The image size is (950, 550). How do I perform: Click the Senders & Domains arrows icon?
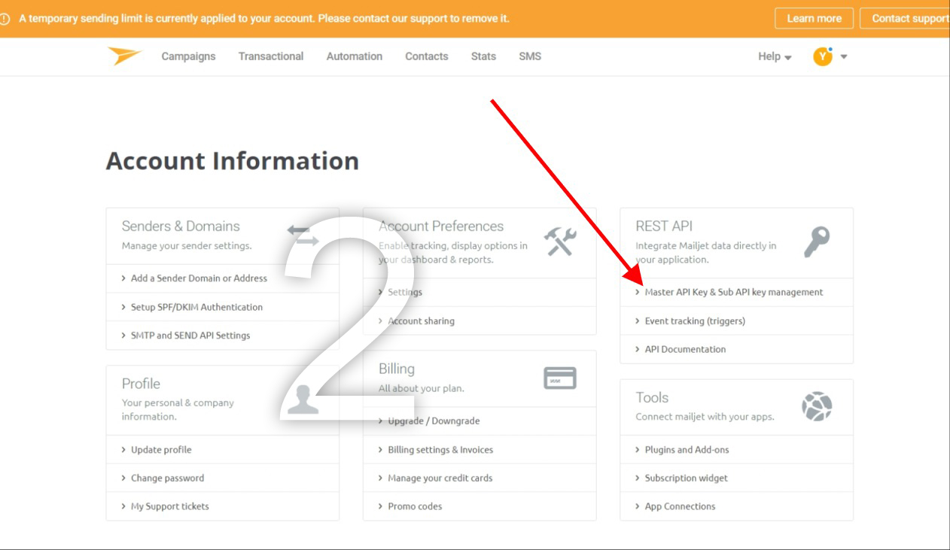tap(303, 234)
